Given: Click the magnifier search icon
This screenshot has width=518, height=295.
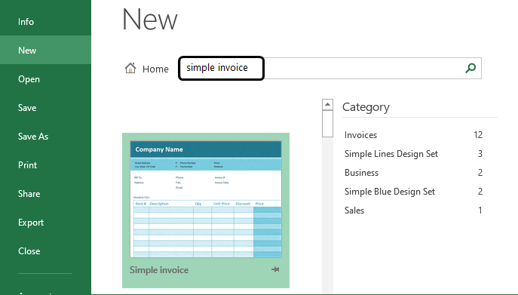Looking at the screenshot, I should click(470, 68).
